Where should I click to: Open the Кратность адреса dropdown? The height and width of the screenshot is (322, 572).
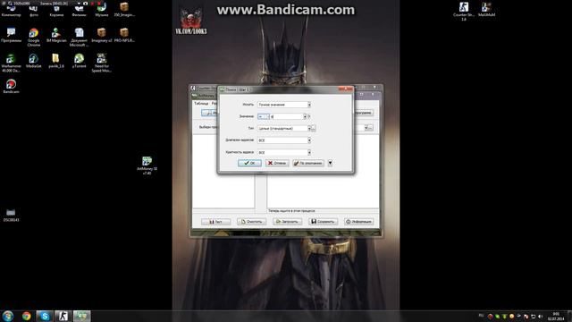tap(284, 152)
